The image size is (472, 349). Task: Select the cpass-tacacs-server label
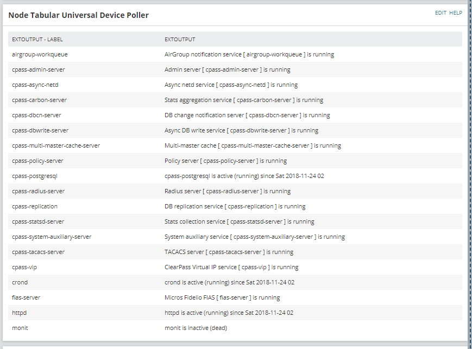(x=38, y=252)
